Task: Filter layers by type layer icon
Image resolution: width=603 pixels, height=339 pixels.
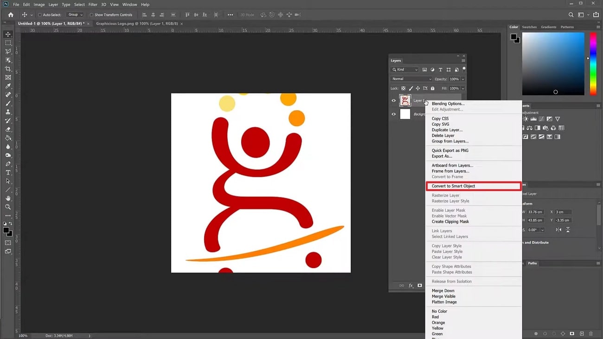Action: (x=440, y=70)
